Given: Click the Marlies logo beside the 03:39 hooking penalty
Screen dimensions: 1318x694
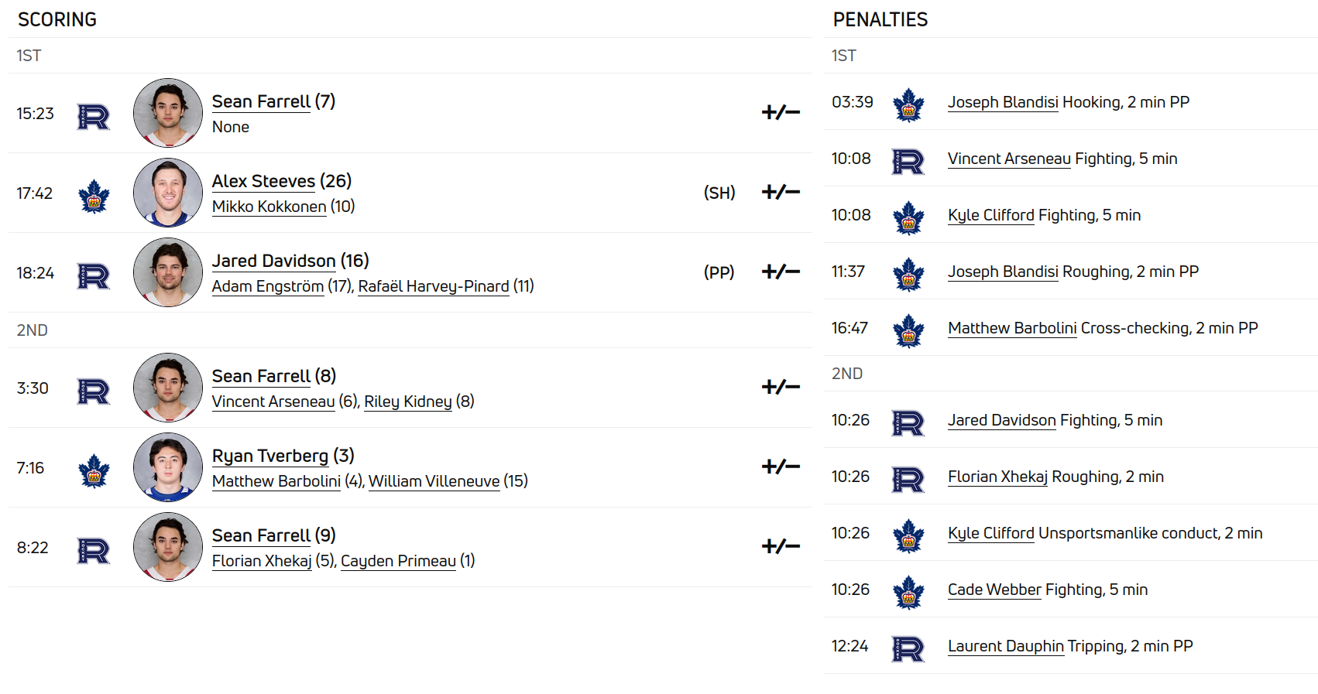Looking at the screenshot, I should [908, 105].
